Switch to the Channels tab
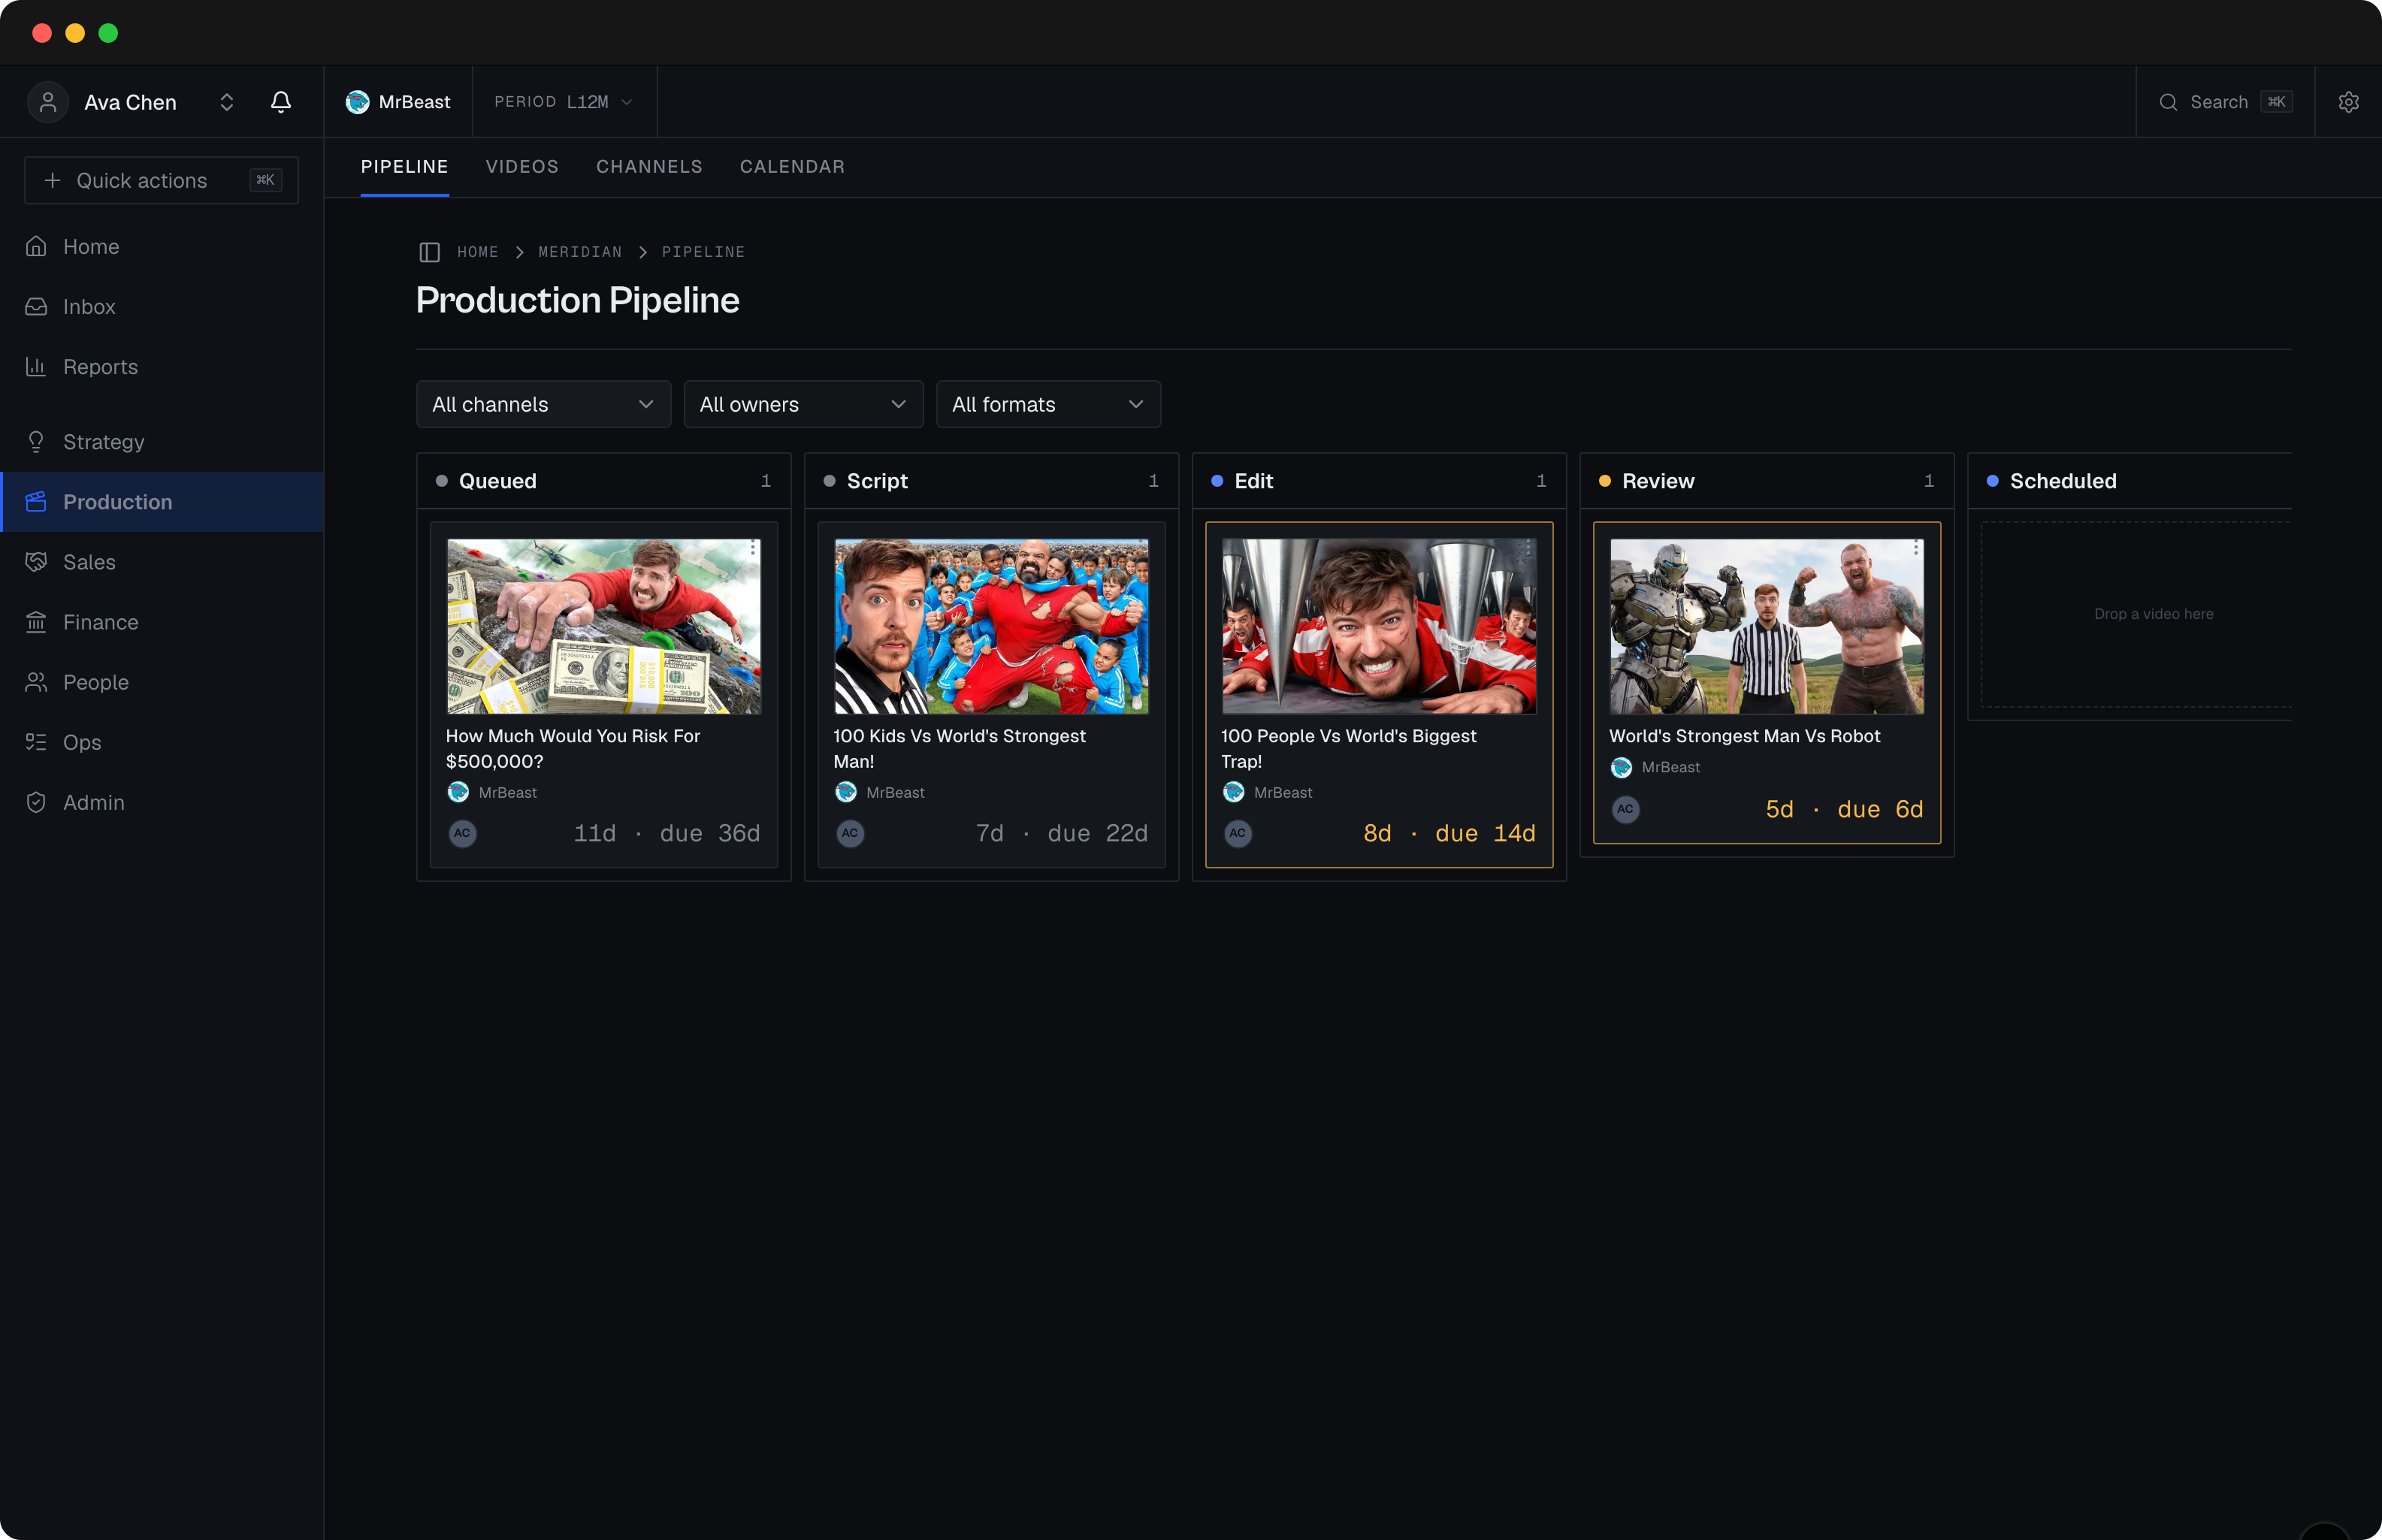2382x1540 pixels. tap(649, 167)
